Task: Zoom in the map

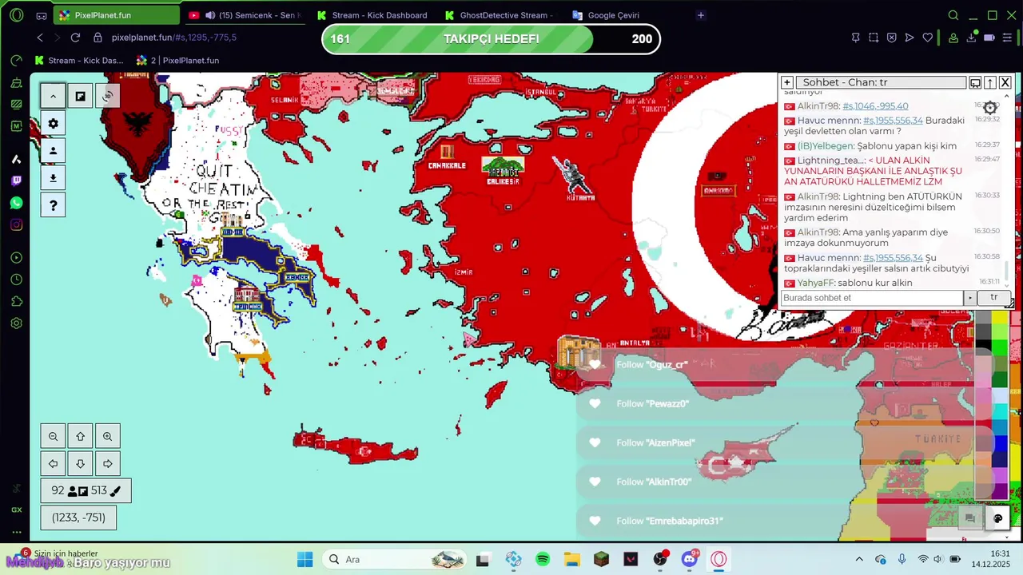Action: (107, 437)
